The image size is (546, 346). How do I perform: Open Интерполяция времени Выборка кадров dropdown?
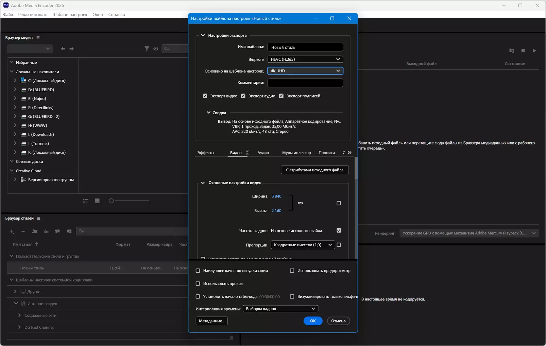click(x=280, y=309)
